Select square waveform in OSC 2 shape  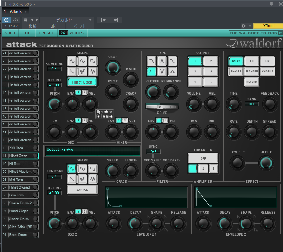(93, 169)
